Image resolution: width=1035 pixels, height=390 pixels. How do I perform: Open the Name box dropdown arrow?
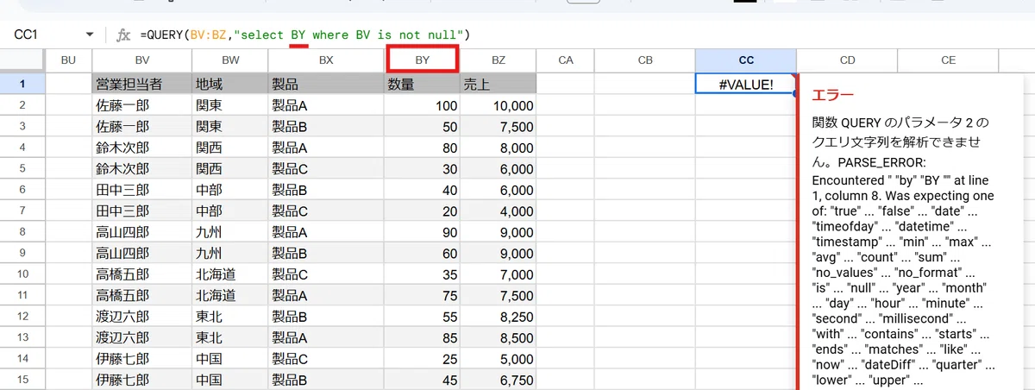(89, 35)
